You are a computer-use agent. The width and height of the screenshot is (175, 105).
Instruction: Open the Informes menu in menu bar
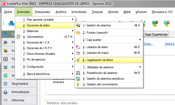click(x=113, y=12)
